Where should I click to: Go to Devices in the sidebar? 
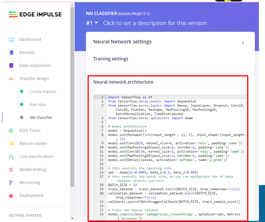[27, 53]
